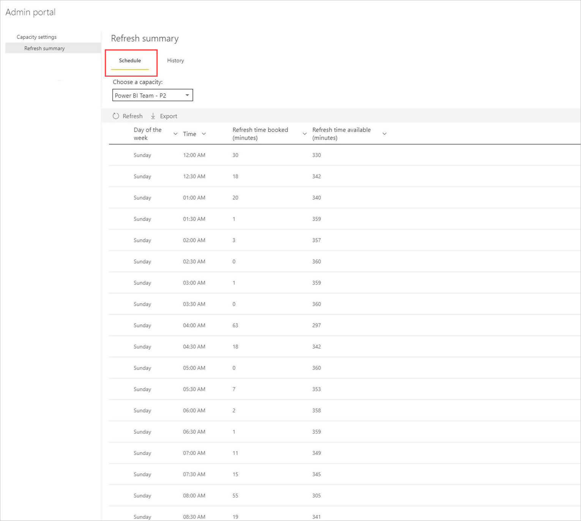Select the 01:00 AM time cell

click(x=194, y=197)
